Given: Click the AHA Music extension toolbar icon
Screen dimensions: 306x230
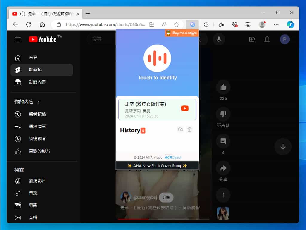Looking at the screenshot, I should pos(192,24).
